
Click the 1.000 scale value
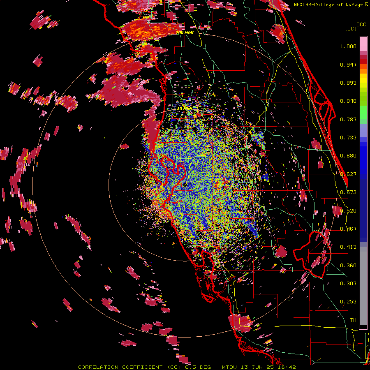click(x=348, y=46)
